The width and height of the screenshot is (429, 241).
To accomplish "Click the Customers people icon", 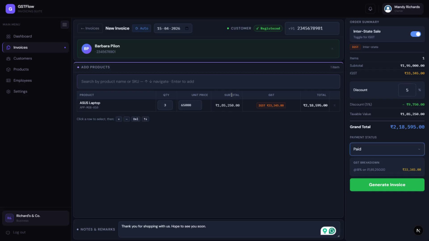I will coord(8,58).
